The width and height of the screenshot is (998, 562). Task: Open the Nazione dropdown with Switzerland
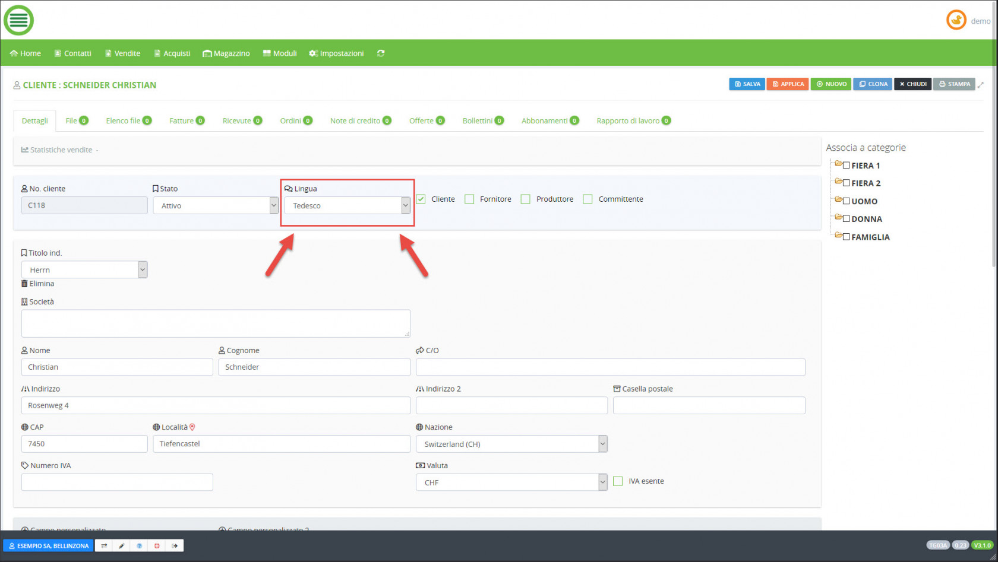tap(511, 444)
